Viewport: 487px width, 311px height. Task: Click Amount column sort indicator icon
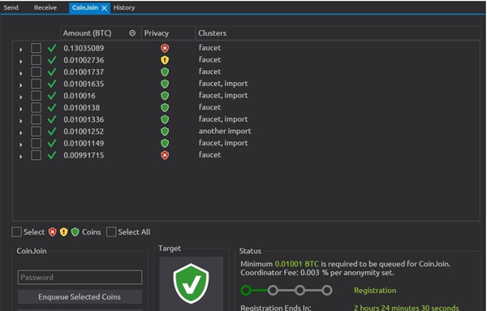(x=132, y=33)
